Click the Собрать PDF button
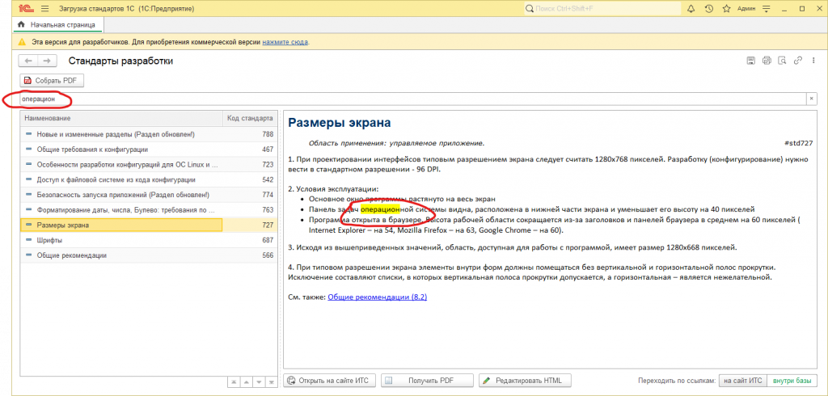Screen dimensions: 828x396 [x=52, y=81]
